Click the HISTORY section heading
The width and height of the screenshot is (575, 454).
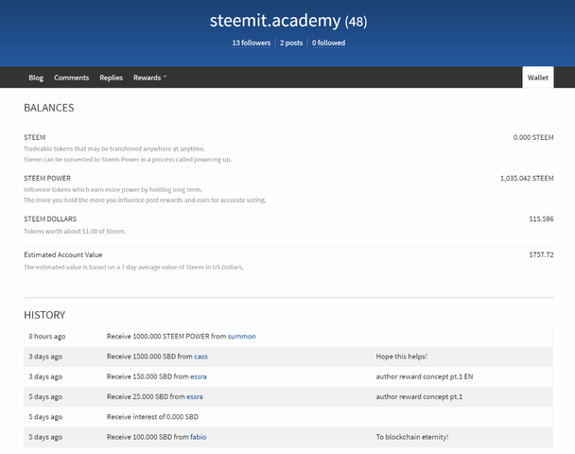coord(44,315)
